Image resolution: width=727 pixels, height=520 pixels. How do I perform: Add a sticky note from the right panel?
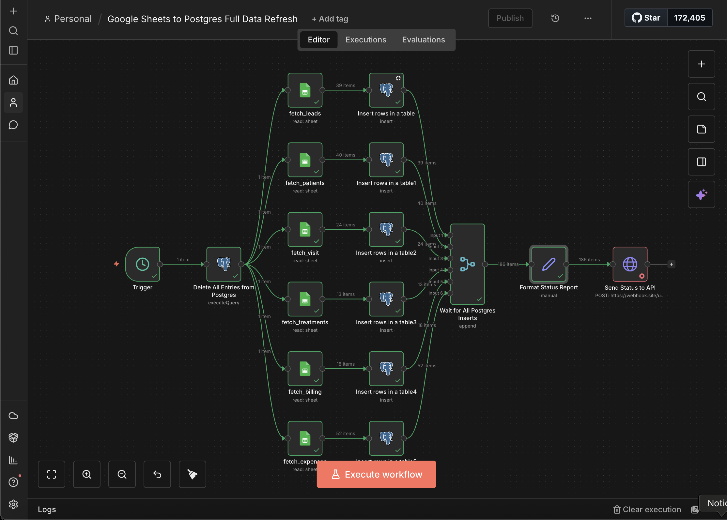[701, 129]
